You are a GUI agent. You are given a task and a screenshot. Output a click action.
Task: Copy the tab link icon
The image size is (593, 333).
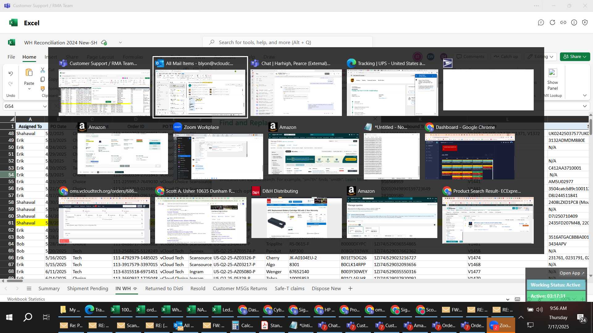563,23
